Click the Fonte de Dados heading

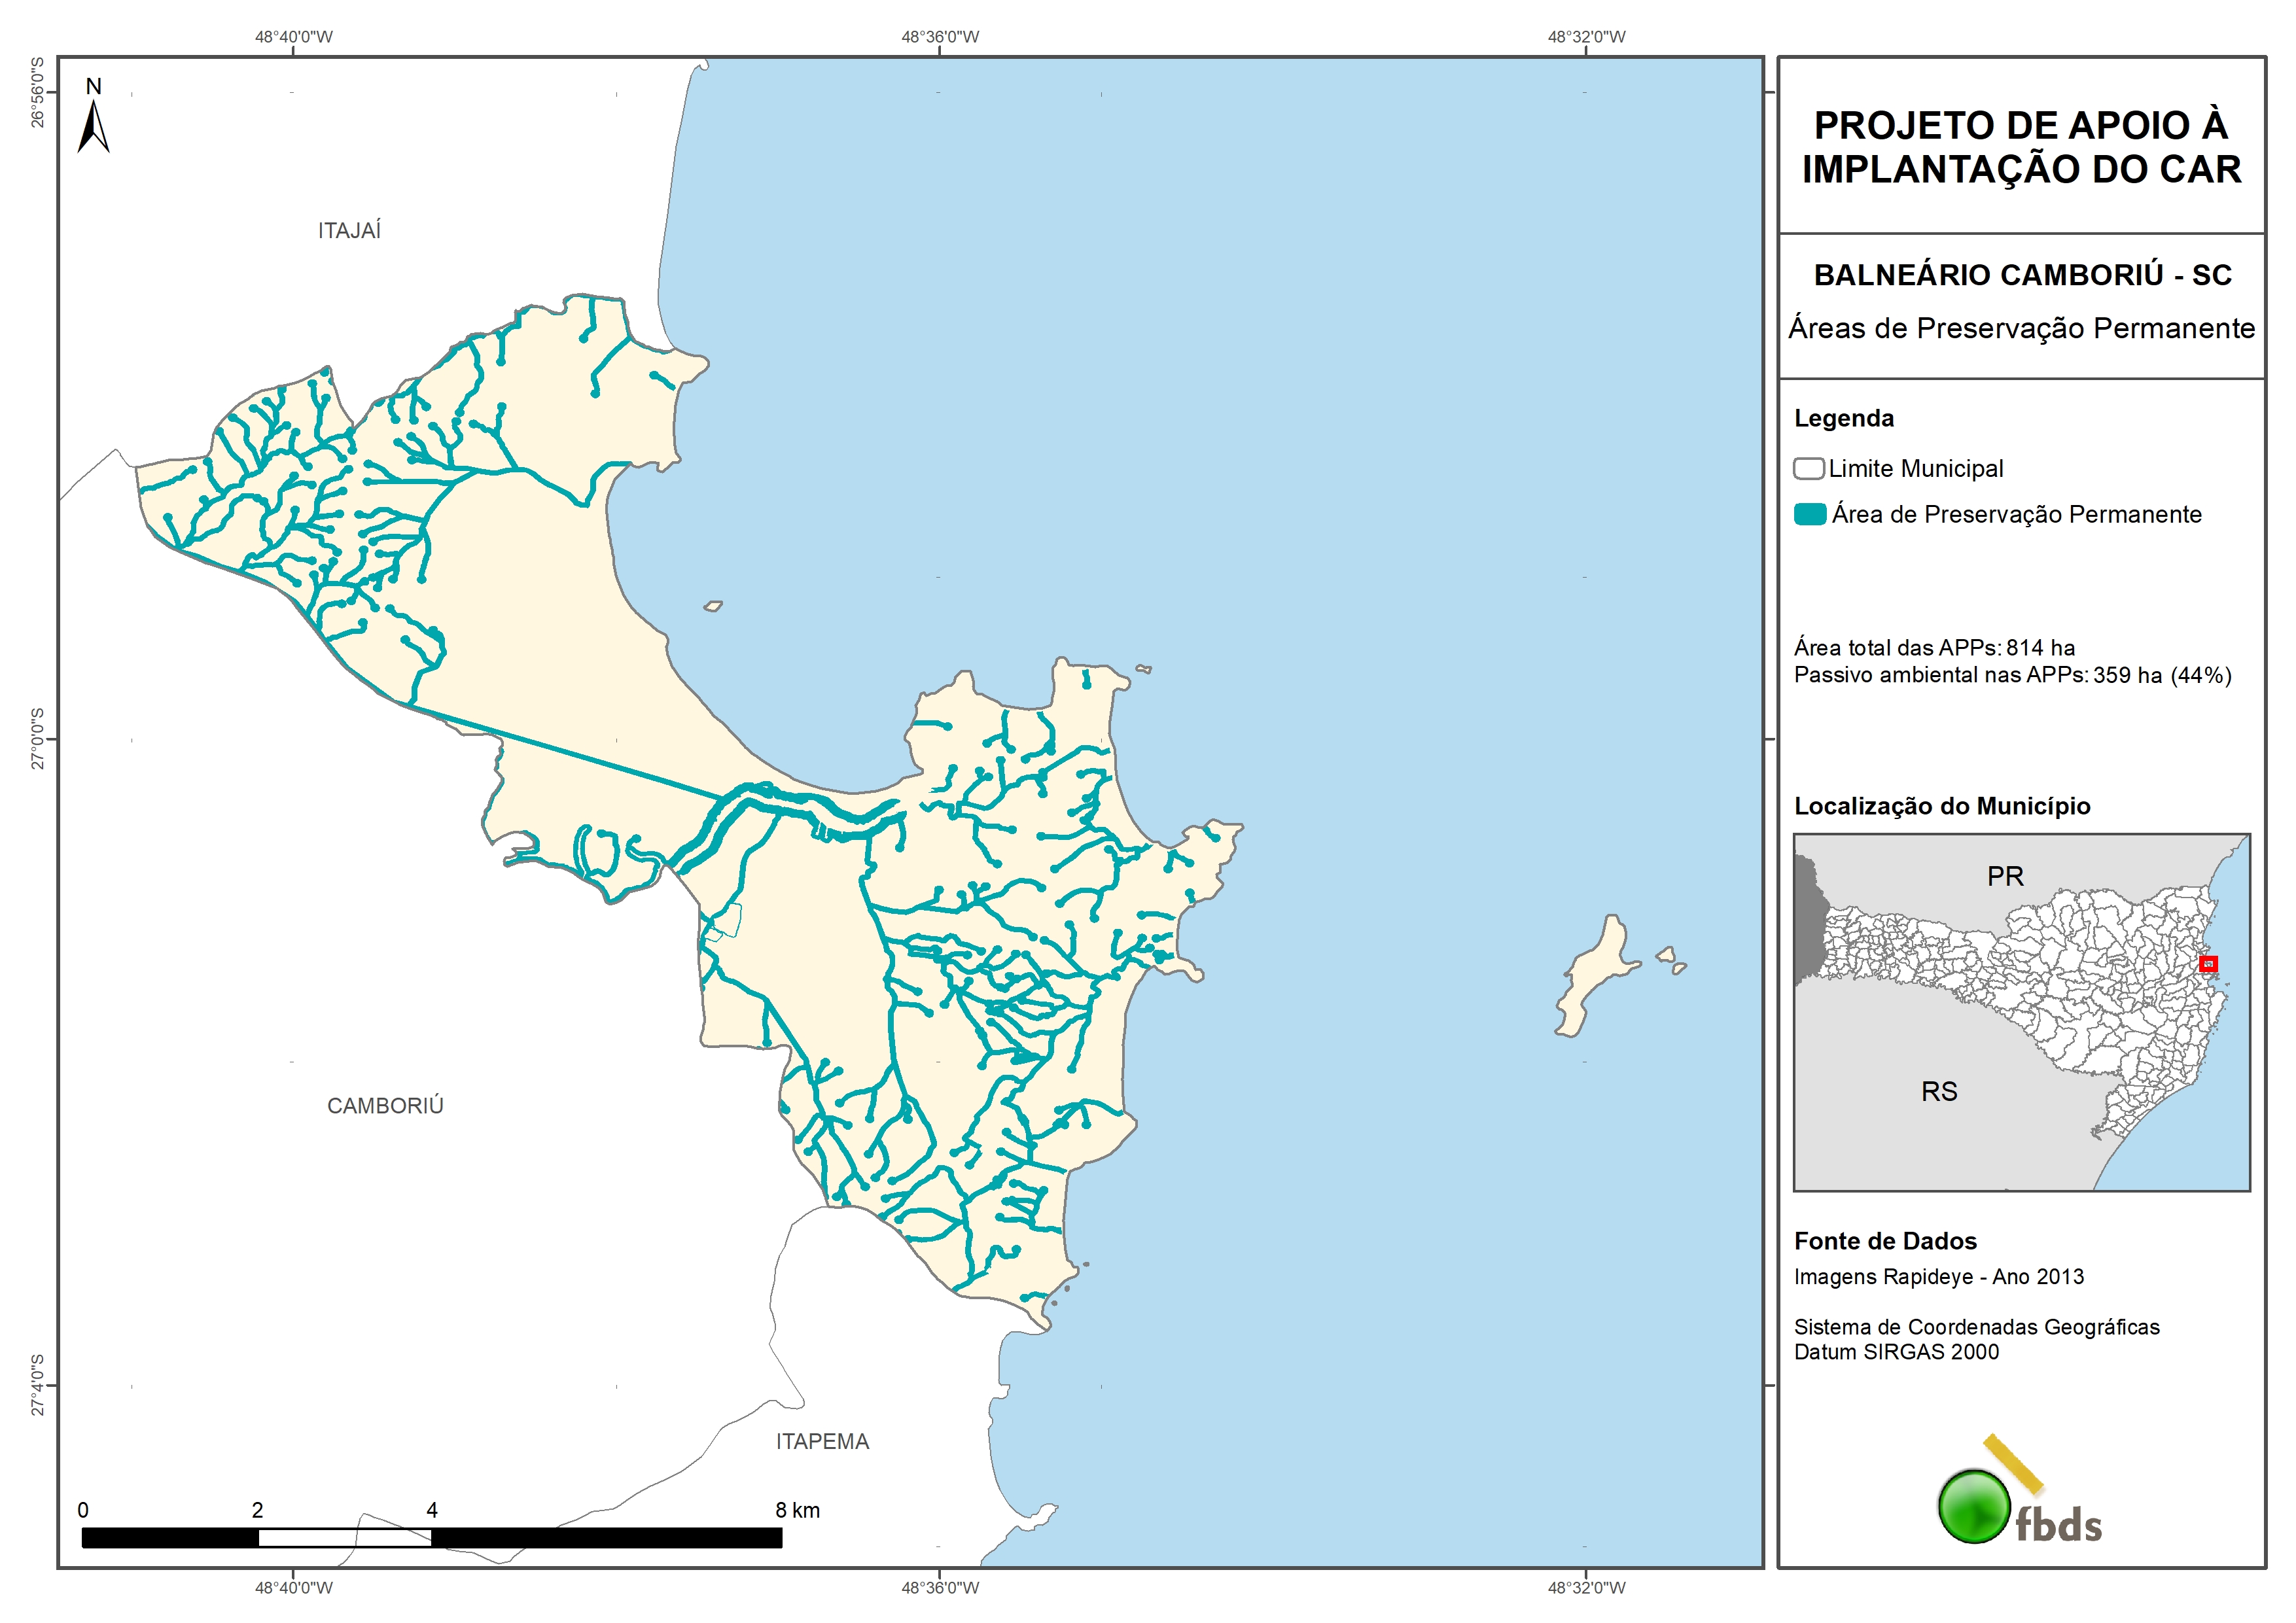[x=1885, y=1241]
